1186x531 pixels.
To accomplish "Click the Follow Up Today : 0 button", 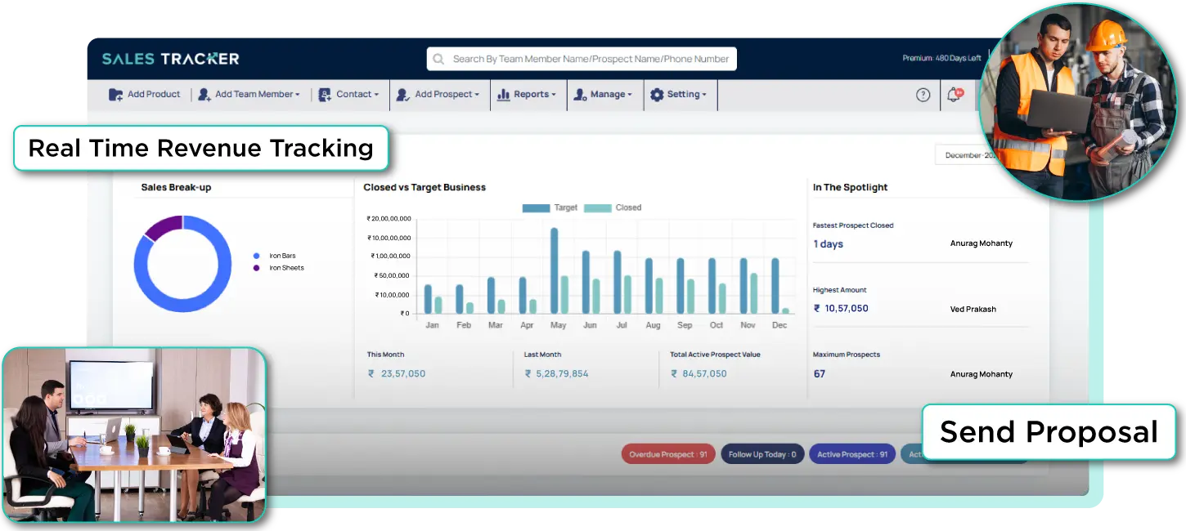I will click(762, 454).
